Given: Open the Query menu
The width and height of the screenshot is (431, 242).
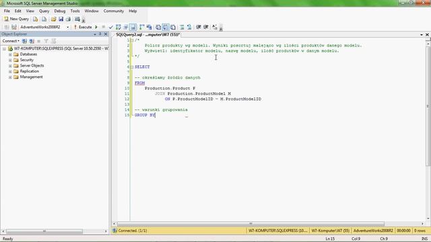Looking at the screenshot, I should coord(44,11).
